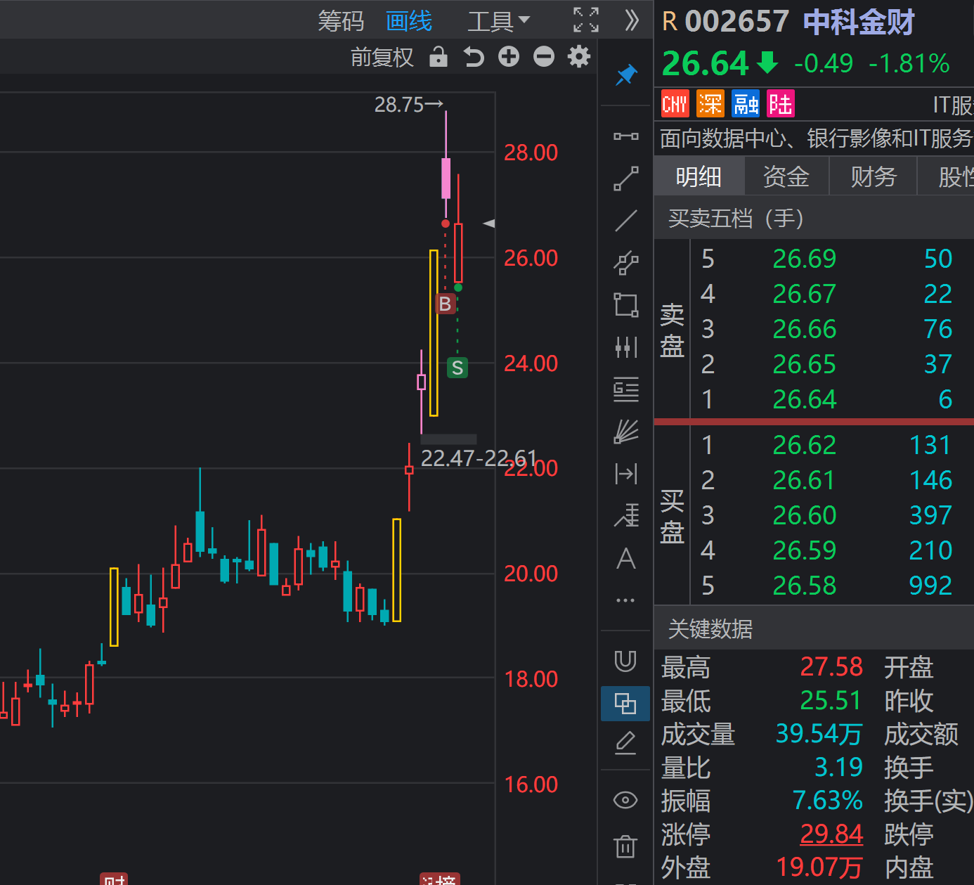Click sell level 1 price 26.64

click(805, 399)
